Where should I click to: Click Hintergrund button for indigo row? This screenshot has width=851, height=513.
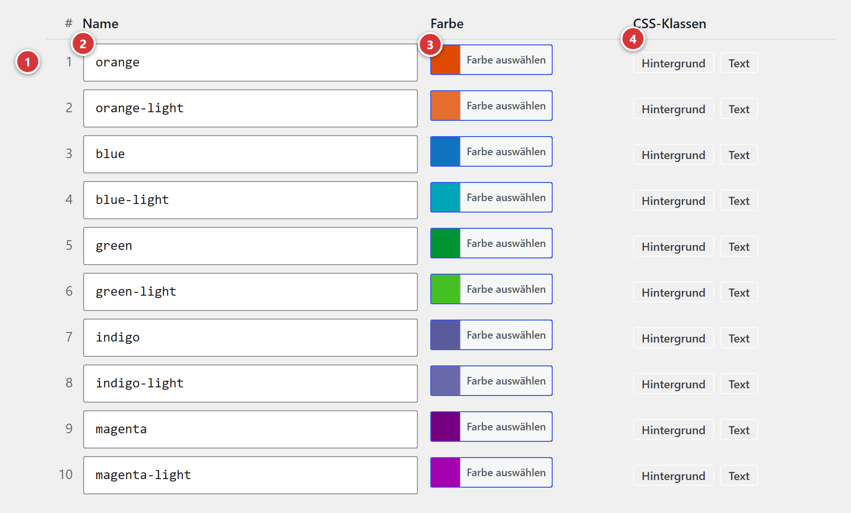[x=673, y=338]
